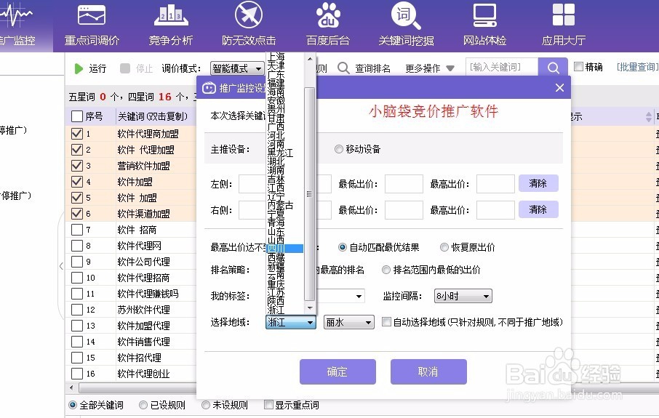The image size is (659, 418).
Task: Open the 应用大厅 grid icon
Action: (563, 15)
